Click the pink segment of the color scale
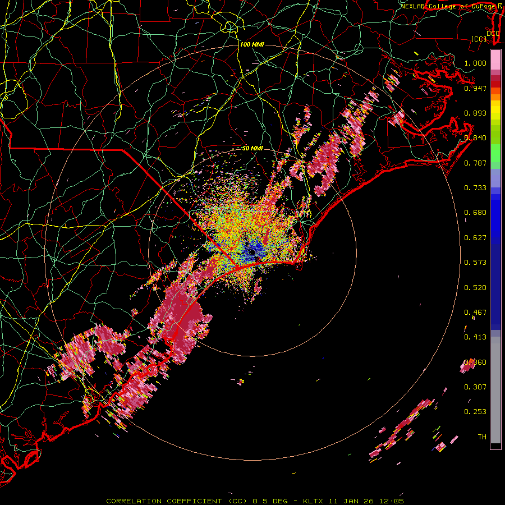 click(495, 60)
